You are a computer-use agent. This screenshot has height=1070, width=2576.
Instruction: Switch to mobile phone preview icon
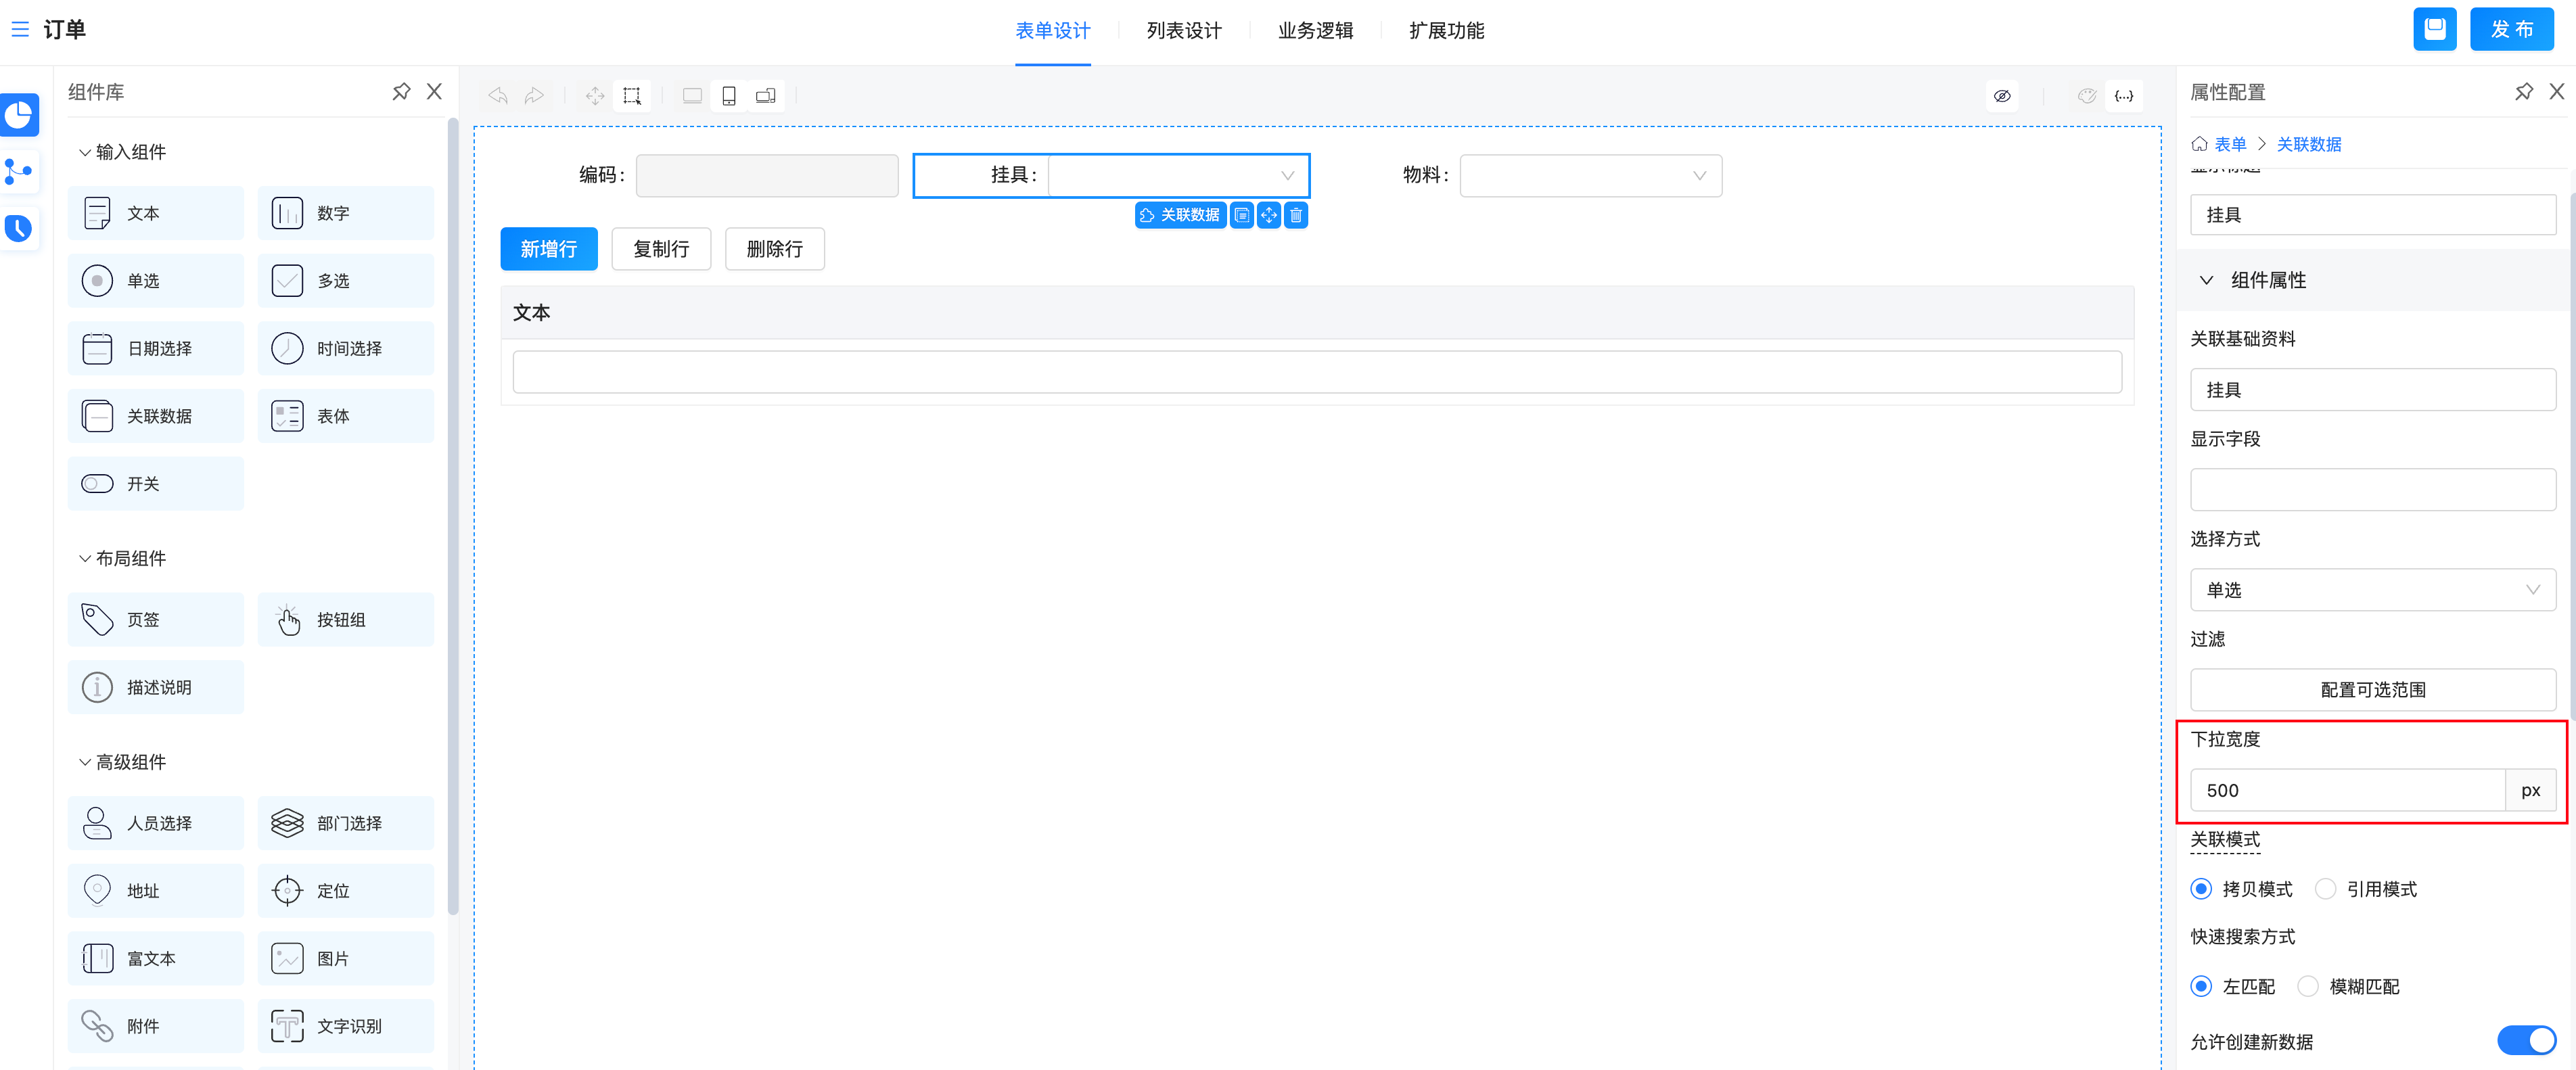click(729, 96)
